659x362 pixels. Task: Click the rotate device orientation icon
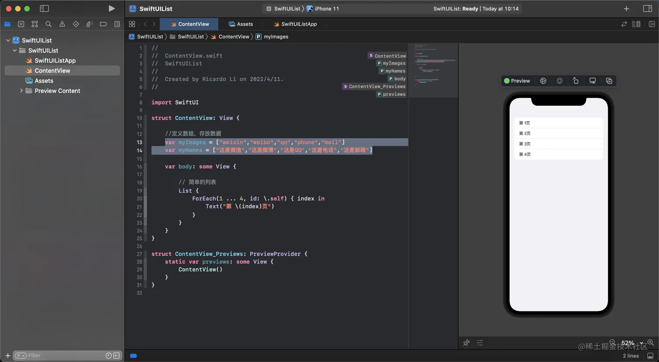click(x=576, y=81)
